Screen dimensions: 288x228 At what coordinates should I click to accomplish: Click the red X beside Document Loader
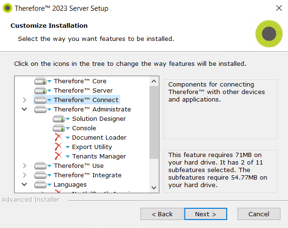coord(58,137)
